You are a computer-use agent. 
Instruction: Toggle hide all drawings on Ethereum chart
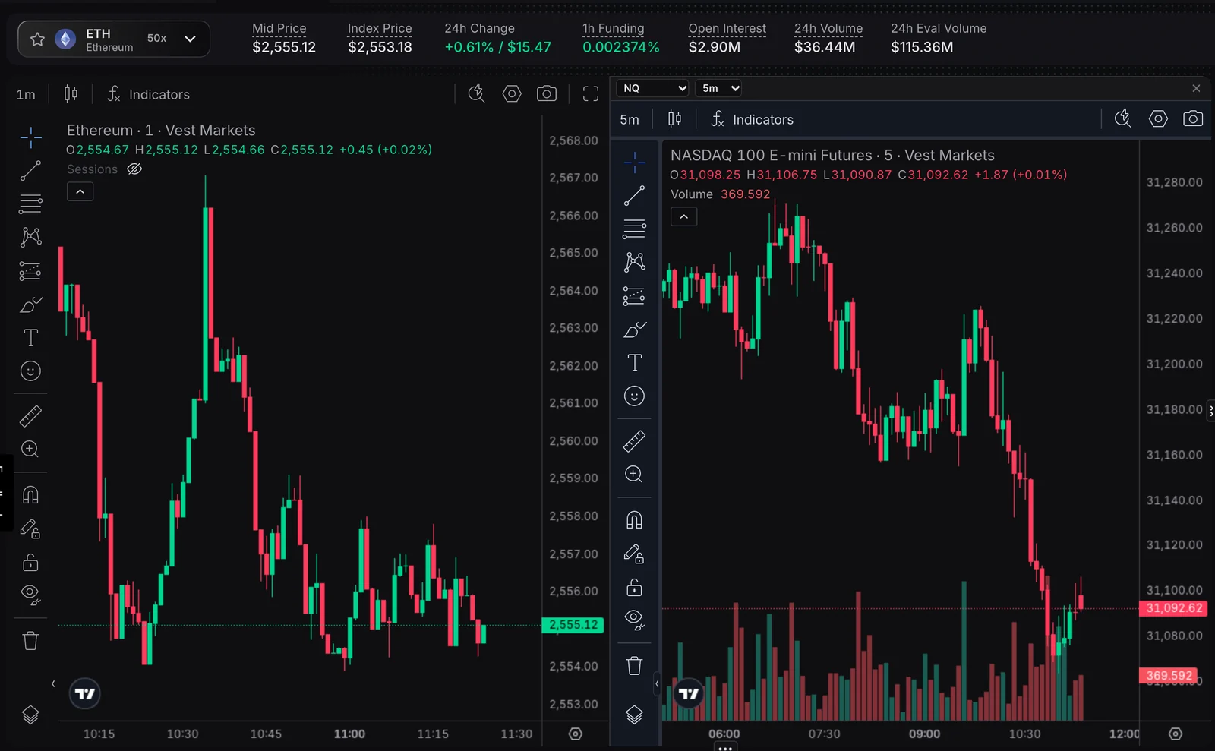point(30,595)
